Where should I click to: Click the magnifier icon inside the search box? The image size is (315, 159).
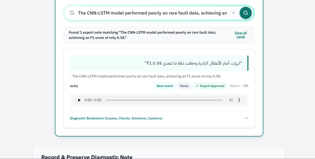pyautogui.click(x=72, y=13)
